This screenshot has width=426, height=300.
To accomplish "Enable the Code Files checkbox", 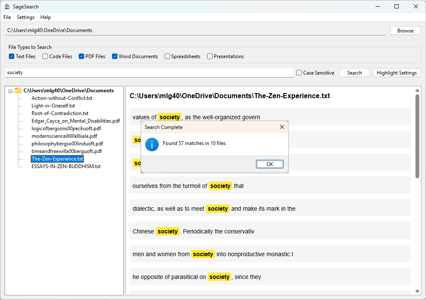I will [x=45, y=56].
